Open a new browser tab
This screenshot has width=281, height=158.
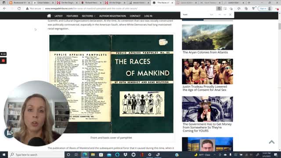pos(249,3)
